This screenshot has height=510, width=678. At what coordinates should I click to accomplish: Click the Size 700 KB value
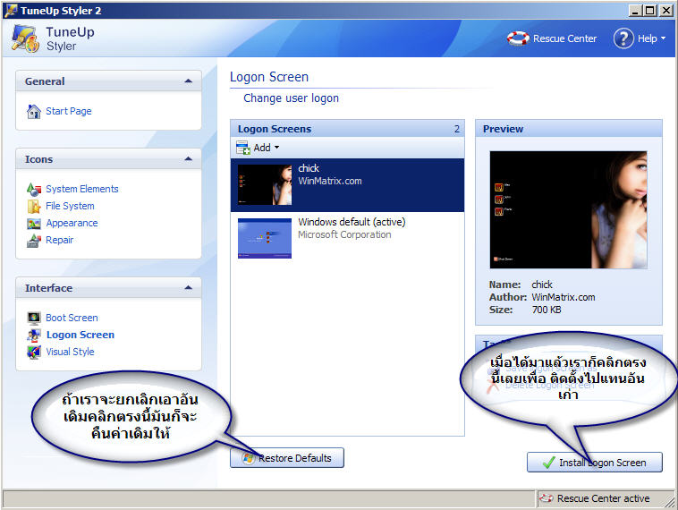point(547,310)
